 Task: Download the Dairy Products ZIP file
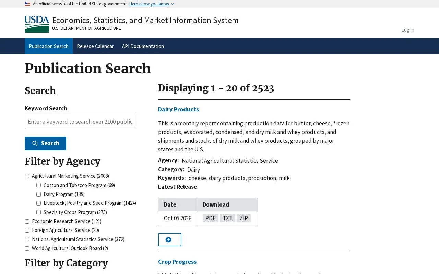point(244,218)
